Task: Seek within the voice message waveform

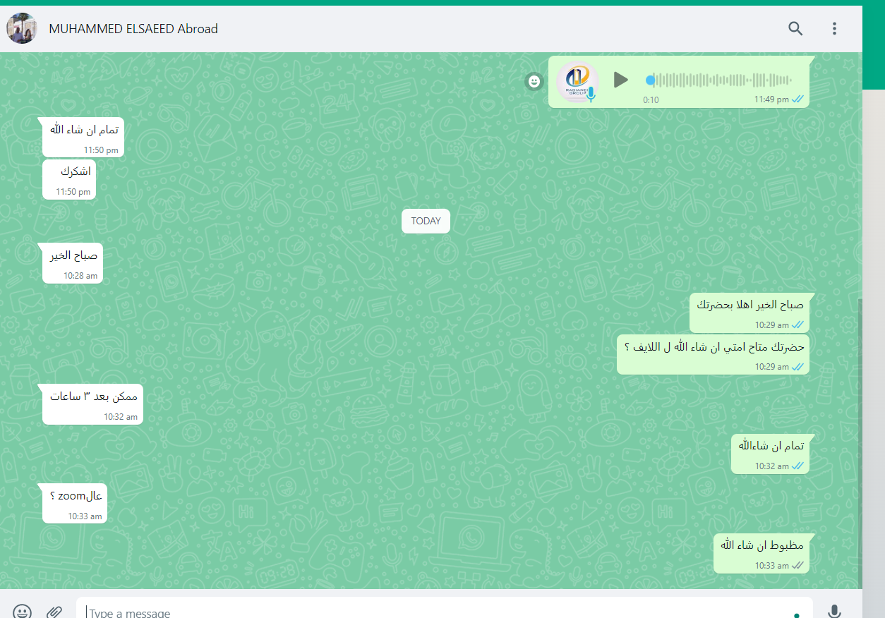Action: coord(719,80)
